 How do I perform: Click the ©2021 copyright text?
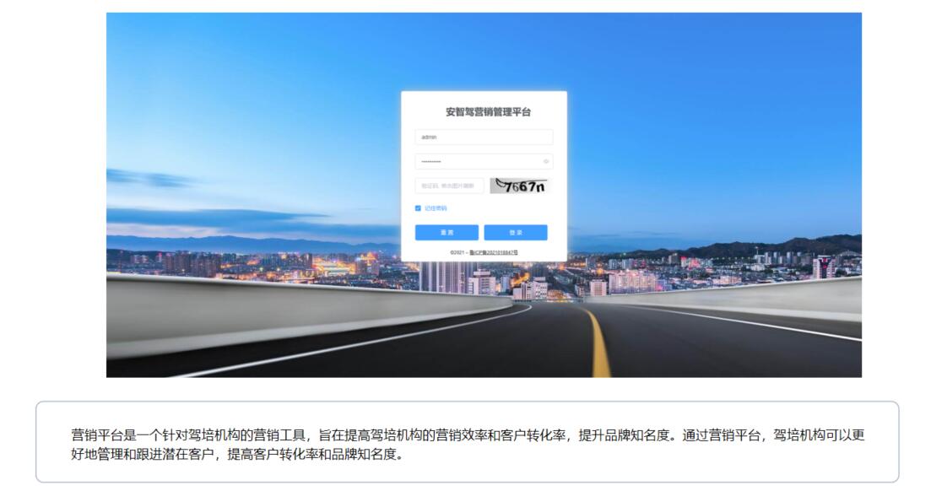tap(457, 252)
